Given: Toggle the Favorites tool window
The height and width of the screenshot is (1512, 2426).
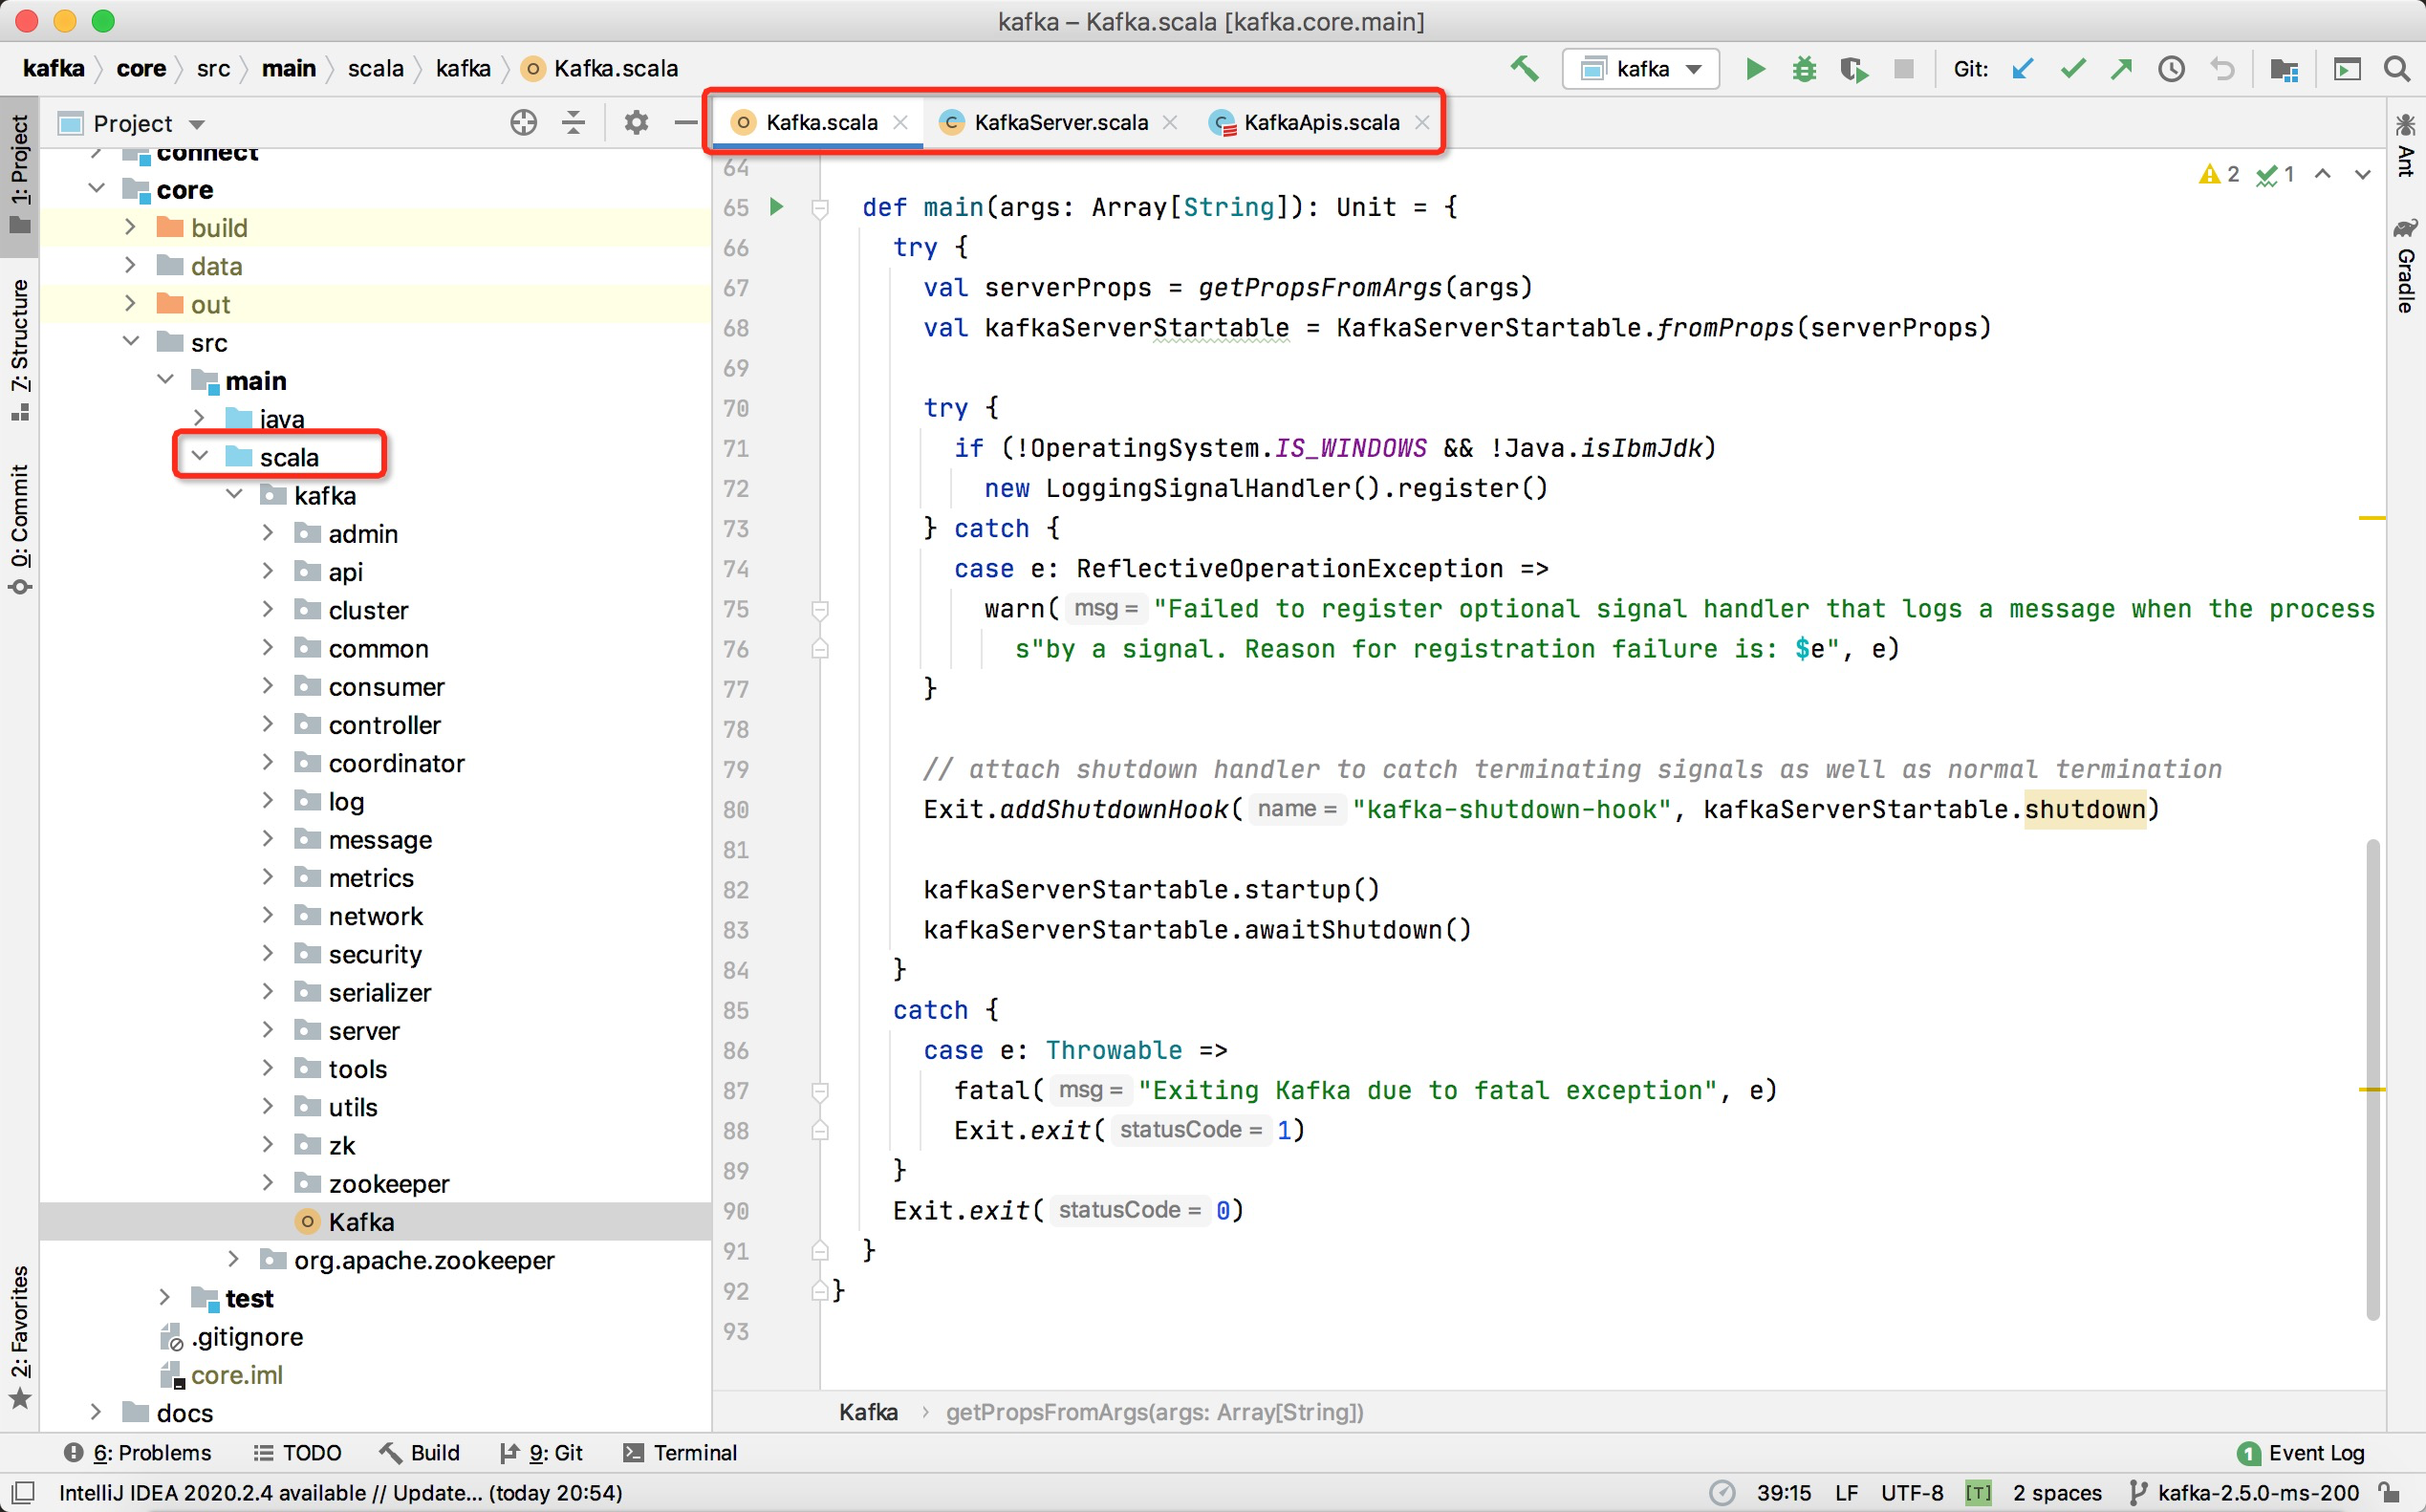Looking at the screenshot, I should tap(20, 1335).
